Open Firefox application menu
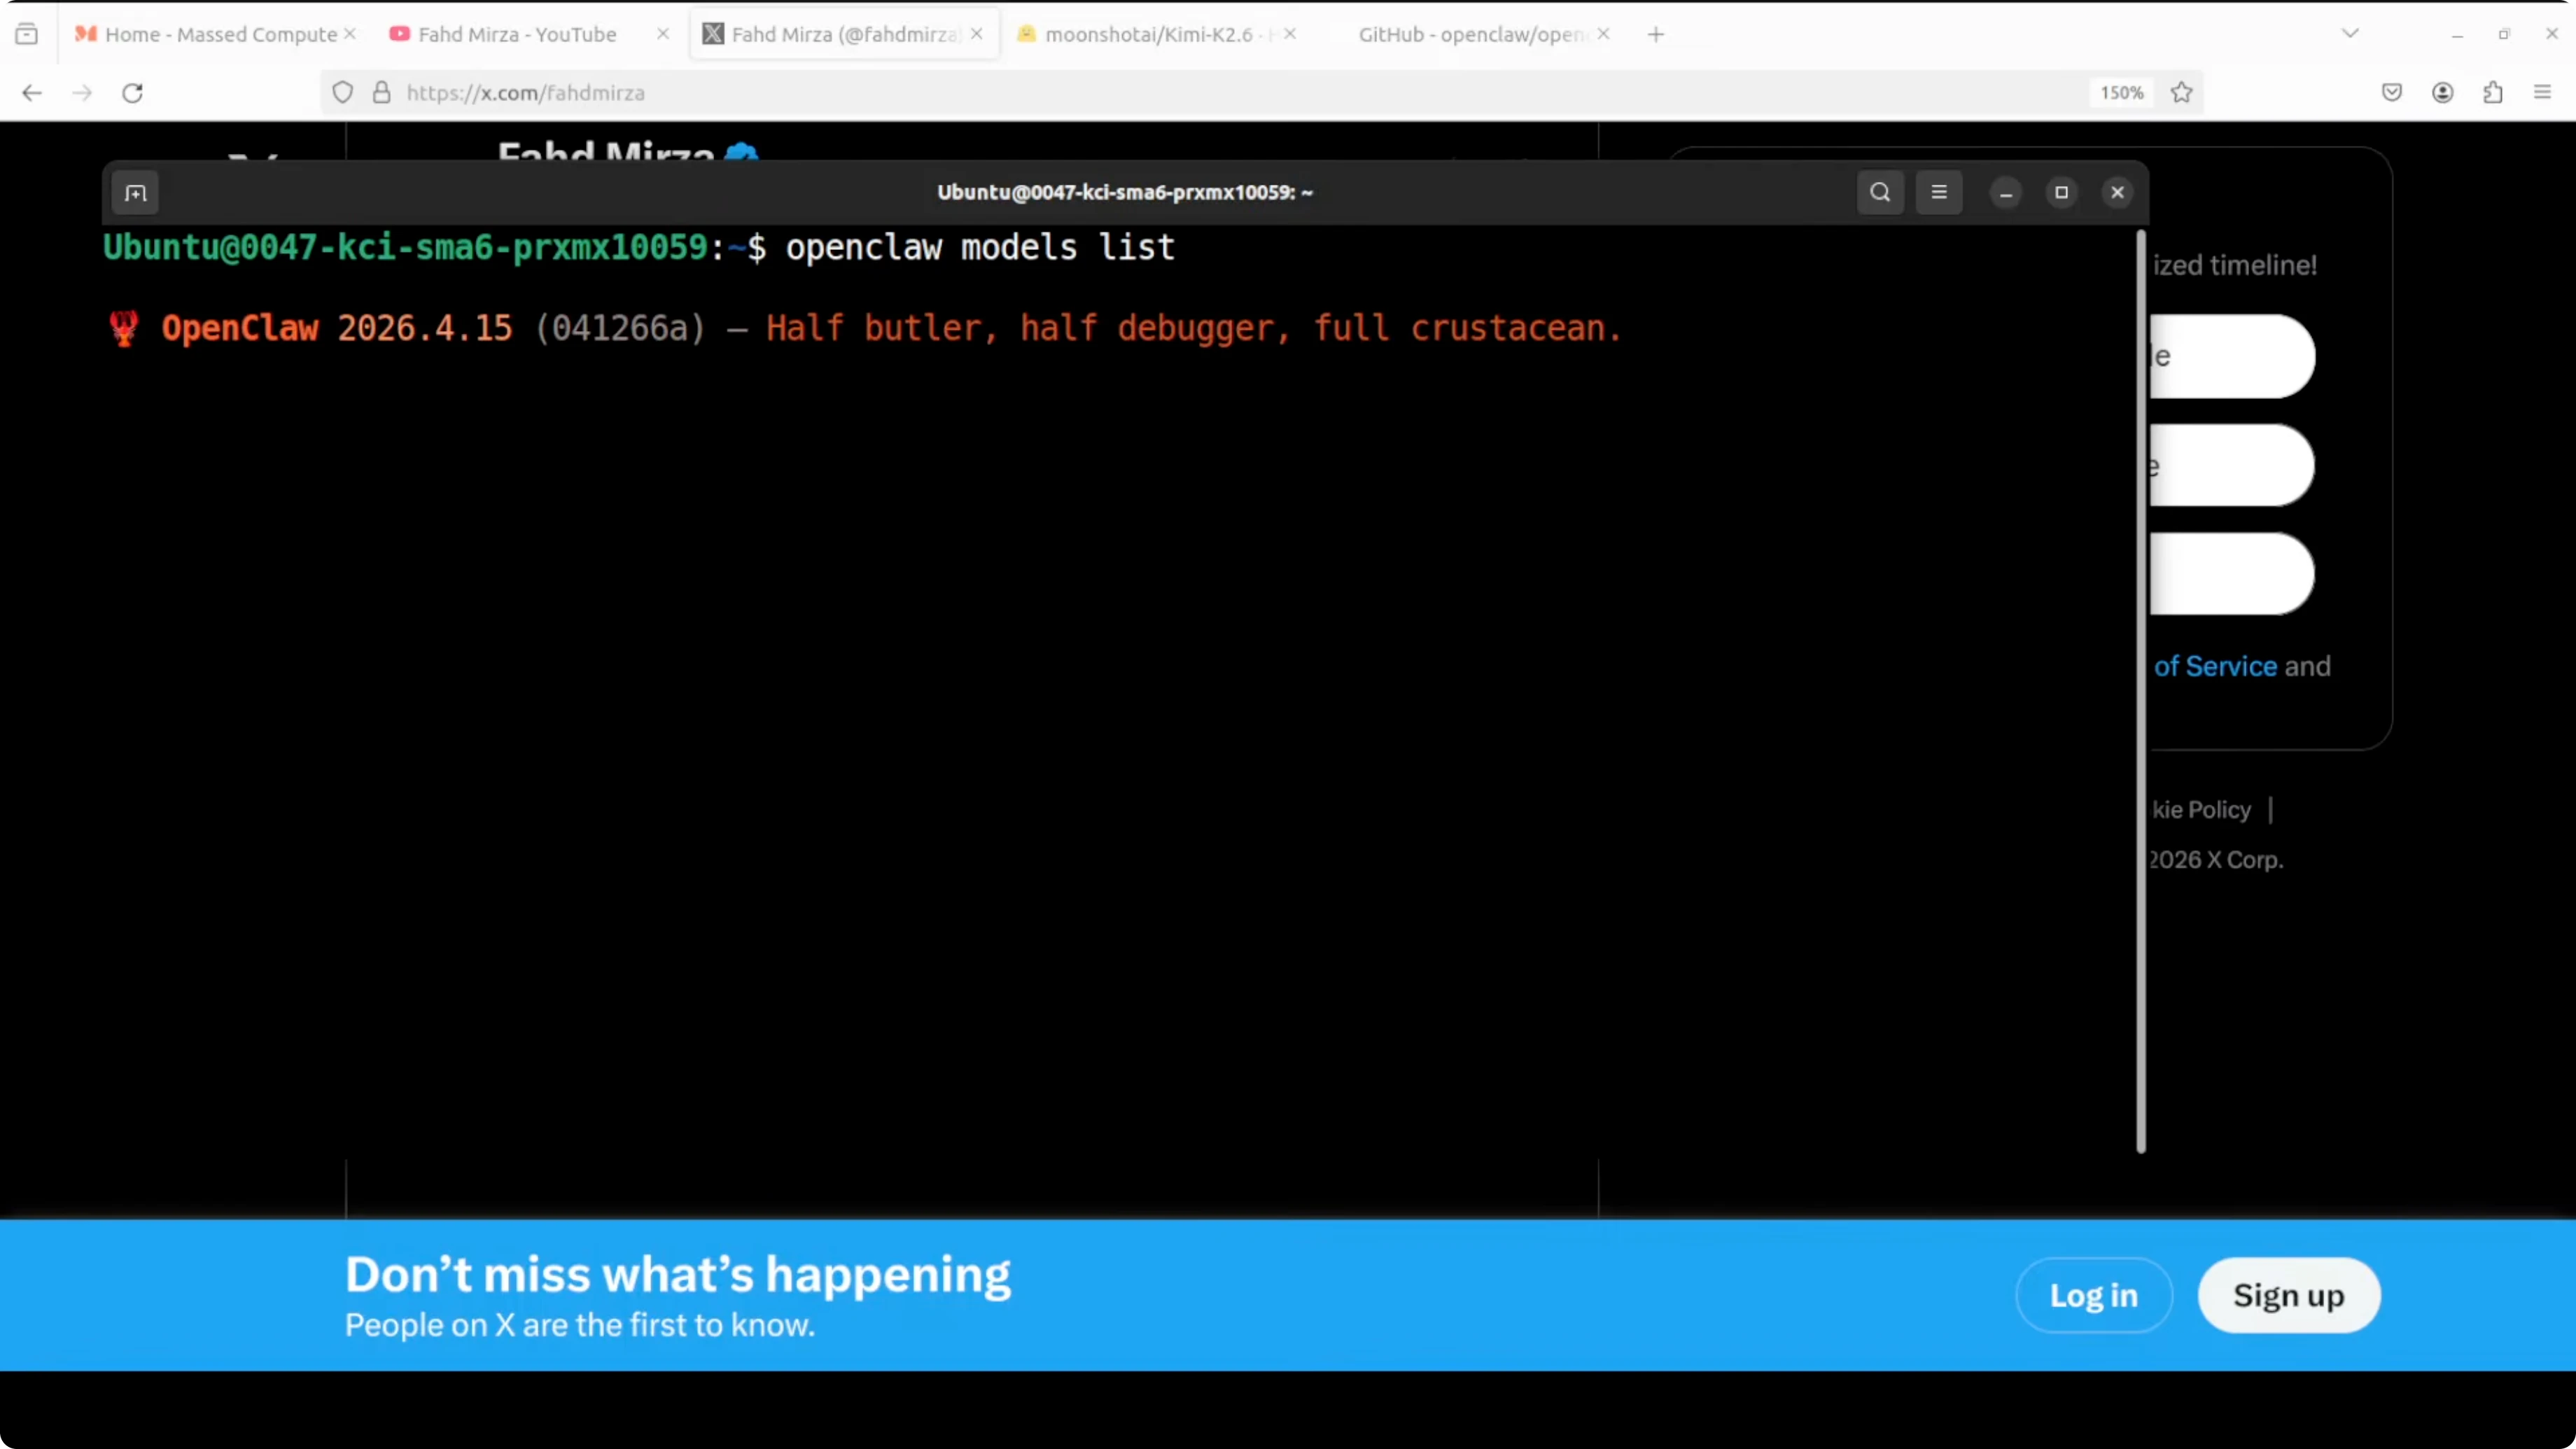 click(2542, 93)
